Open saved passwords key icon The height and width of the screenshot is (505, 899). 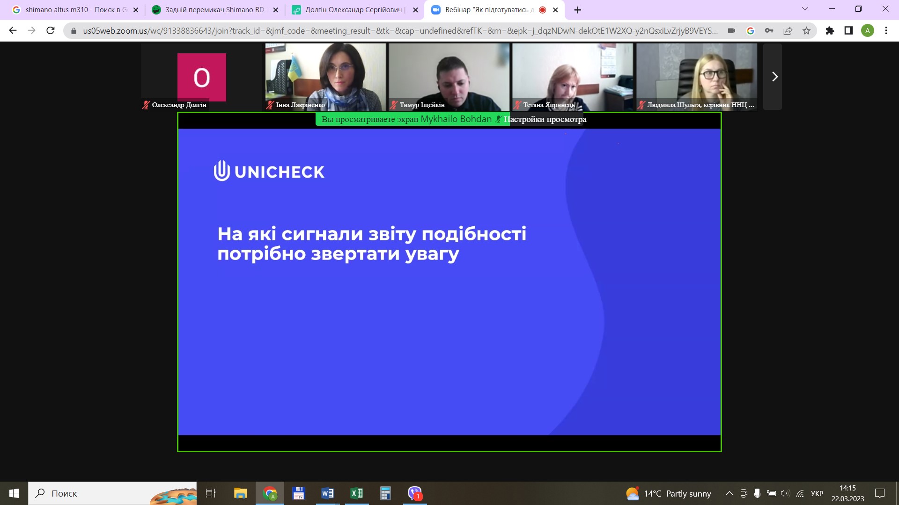(x=769, y=31)
